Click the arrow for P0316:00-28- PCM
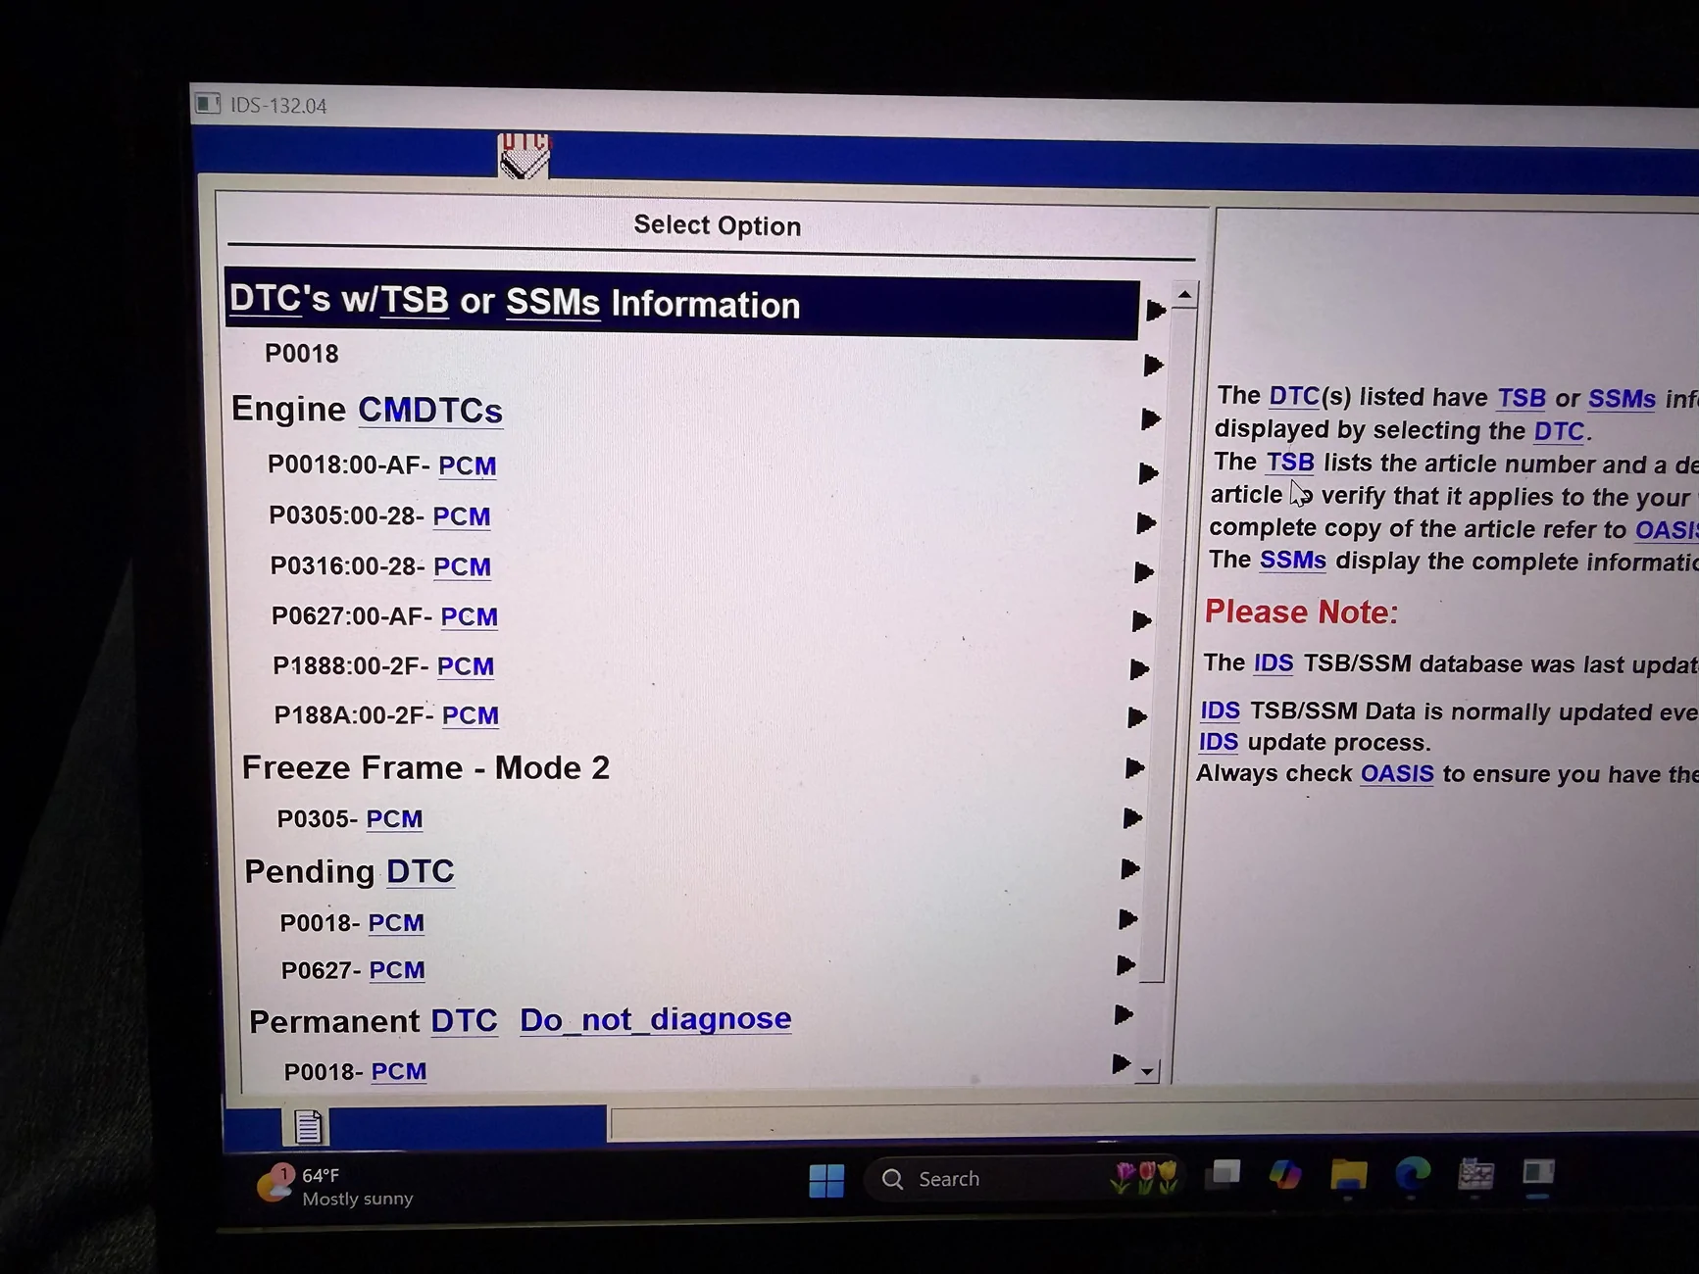The image size is (1699, 1274). coord(1143,571)
